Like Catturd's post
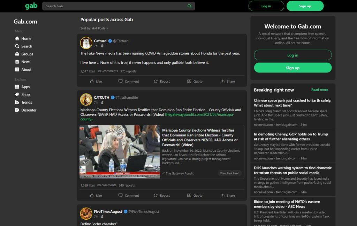The height and width of the screenshot is (226, 357). [96, 81]
